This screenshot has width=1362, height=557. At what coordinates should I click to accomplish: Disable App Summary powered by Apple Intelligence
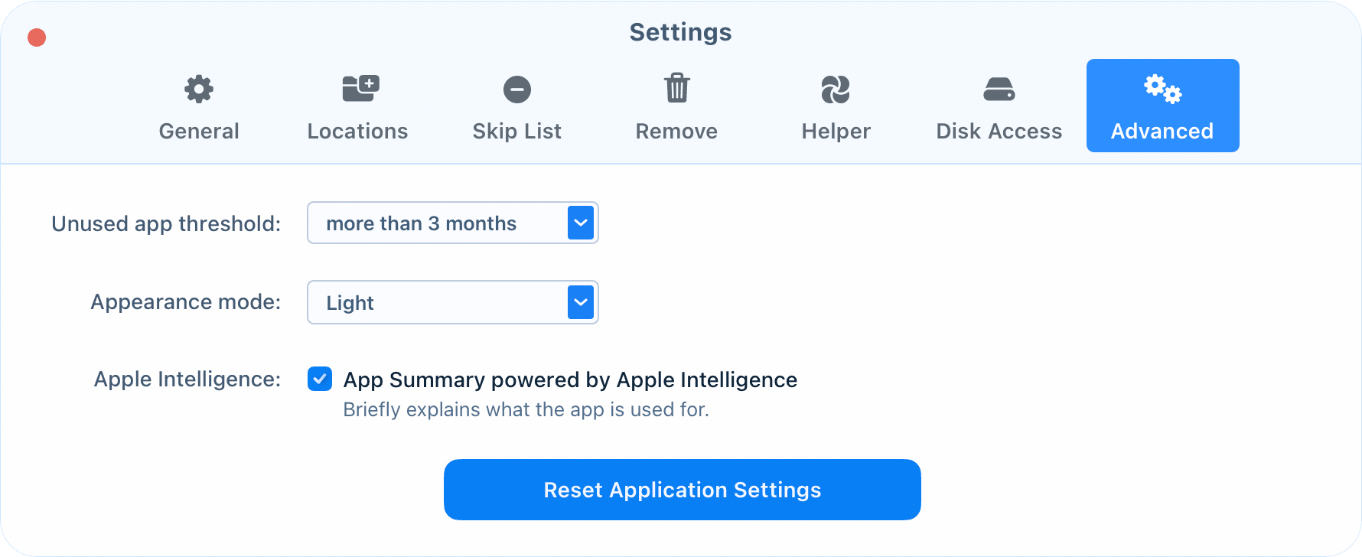tap(319, 379)
